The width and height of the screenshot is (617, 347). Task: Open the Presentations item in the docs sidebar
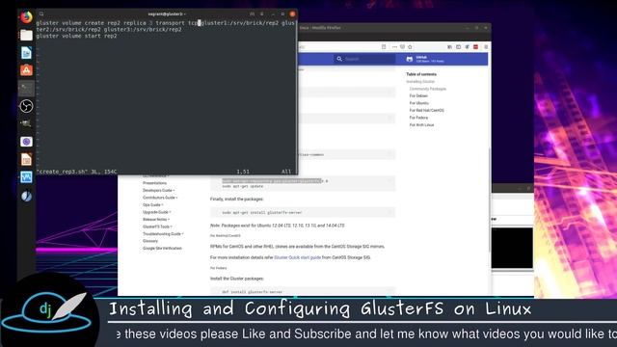click(x=154, y=183)
